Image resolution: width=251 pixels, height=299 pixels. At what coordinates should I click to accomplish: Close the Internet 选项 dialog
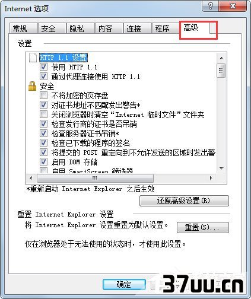pyautogui.click(x=233, y=7)
